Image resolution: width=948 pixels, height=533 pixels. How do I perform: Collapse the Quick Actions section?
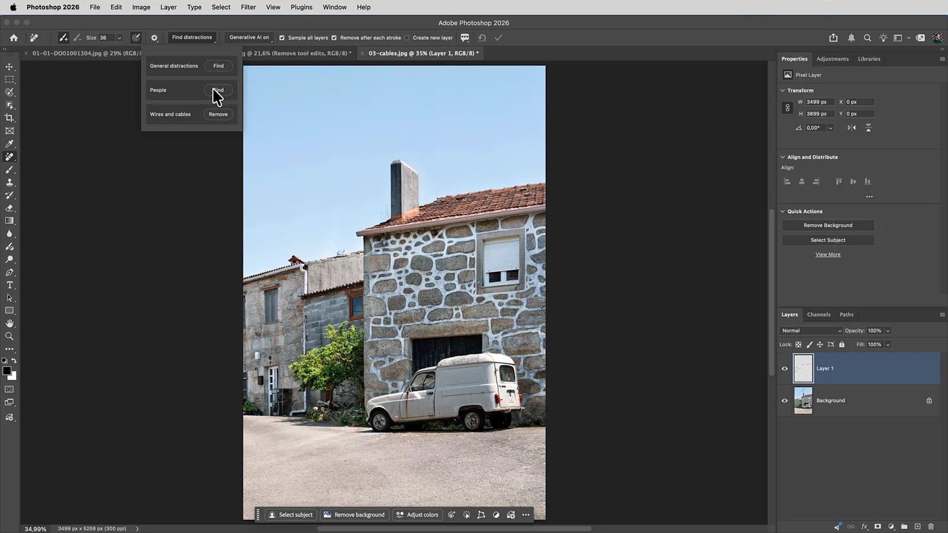(783, 211)
